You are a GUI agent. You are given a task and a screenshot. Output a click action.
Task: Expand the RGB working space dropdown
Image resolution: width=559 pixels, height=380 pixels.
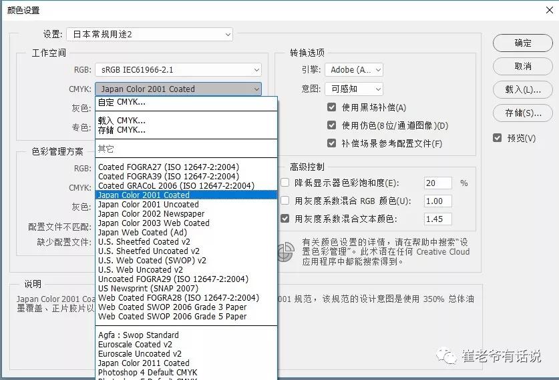(x=178, y=69)
